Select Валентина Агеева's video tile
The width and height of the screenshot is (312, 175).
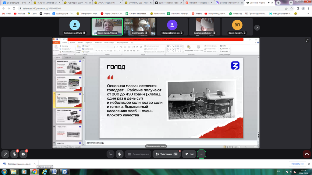(107, 27)
